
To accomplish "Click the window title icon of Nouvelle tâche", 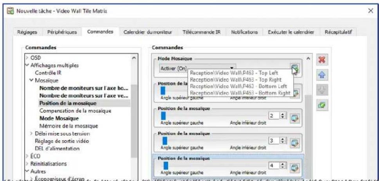I will click(x=11, y=11).
